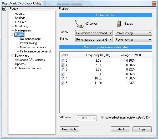The image size is (158, 139).
Task: Open Startup AC power profile dropdown
Action: 94,40
